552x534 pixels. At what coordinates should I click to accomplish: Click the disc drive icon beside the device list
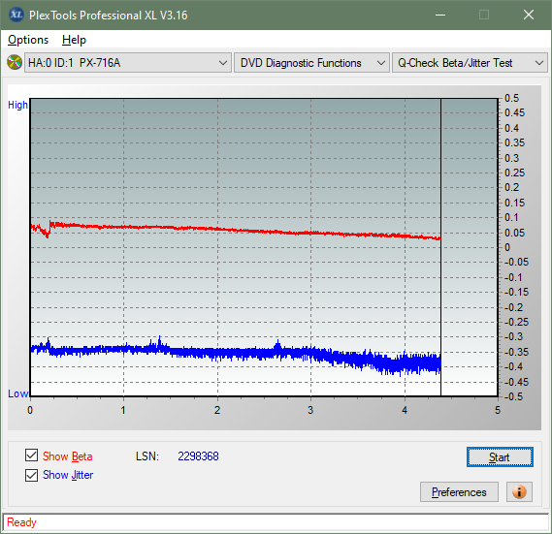point(15,63)
